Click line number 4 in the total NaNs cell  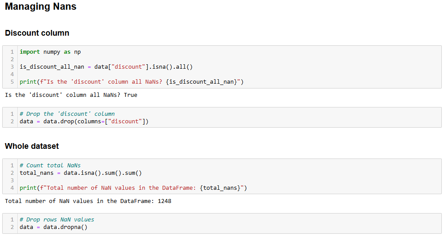click(x=12, y=188)
